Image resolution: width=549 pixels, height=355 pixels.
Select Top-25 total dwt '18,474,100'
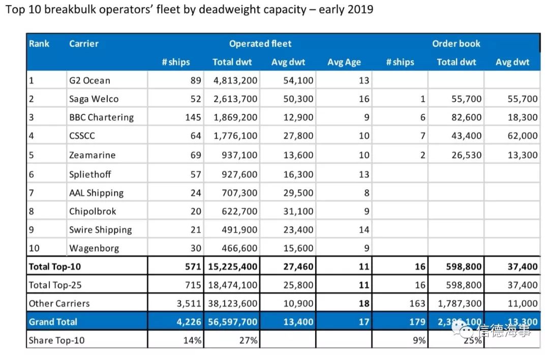[x=233, y=285]
